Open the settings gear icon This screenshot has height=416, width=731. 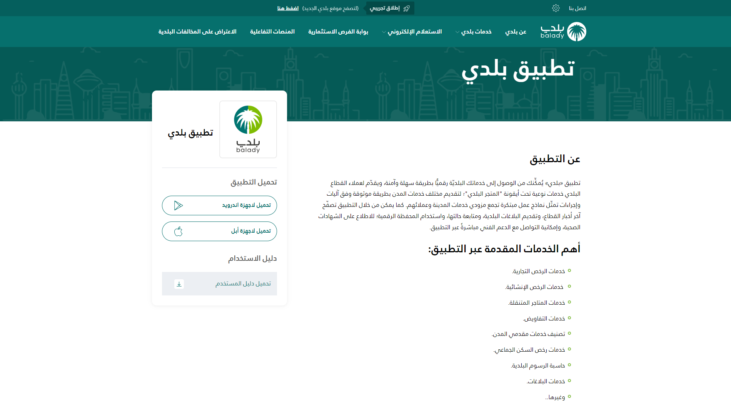tap(556, 8)
